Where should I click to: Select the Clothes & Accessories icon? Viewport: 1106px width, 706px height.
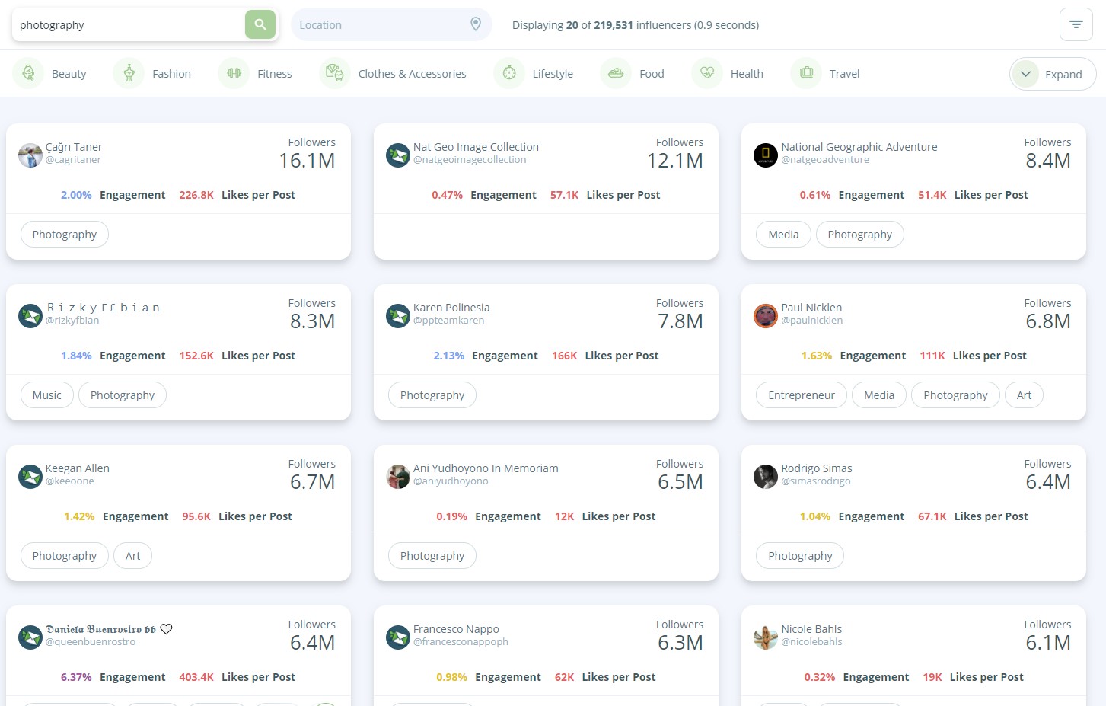(335, 73)
